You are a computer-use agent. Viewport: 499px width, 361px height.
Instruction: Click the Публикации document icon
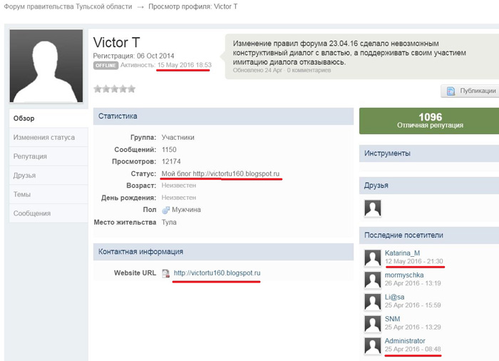451,91
